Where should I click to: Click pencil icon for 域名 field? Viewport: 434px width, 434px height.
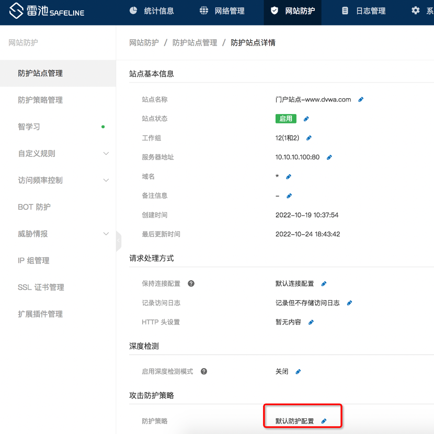289,177
